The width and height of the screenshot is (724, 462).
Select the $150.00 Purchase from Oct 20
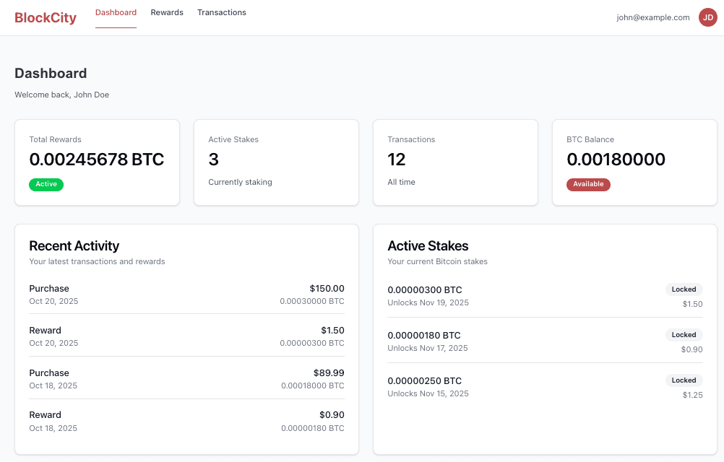pos(186,294)
